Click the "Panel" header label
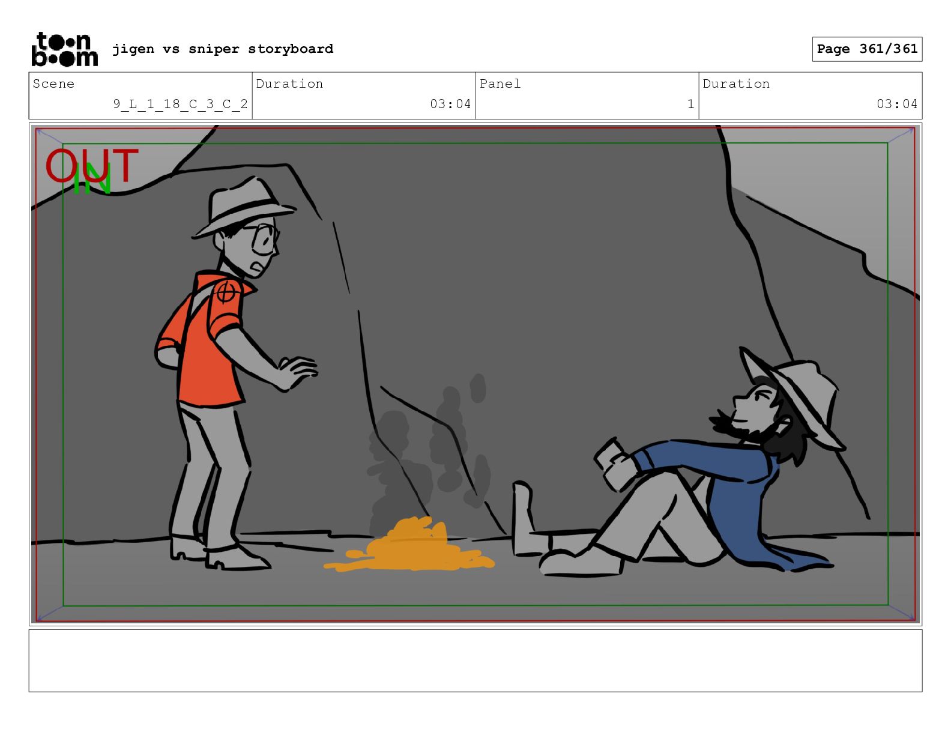 pyautogui.click(x=500, y=83)
